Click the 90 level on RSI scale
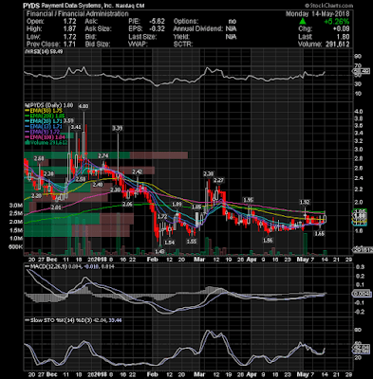The image size is (373, 379). pyautogui.click(x=358, y=56)
